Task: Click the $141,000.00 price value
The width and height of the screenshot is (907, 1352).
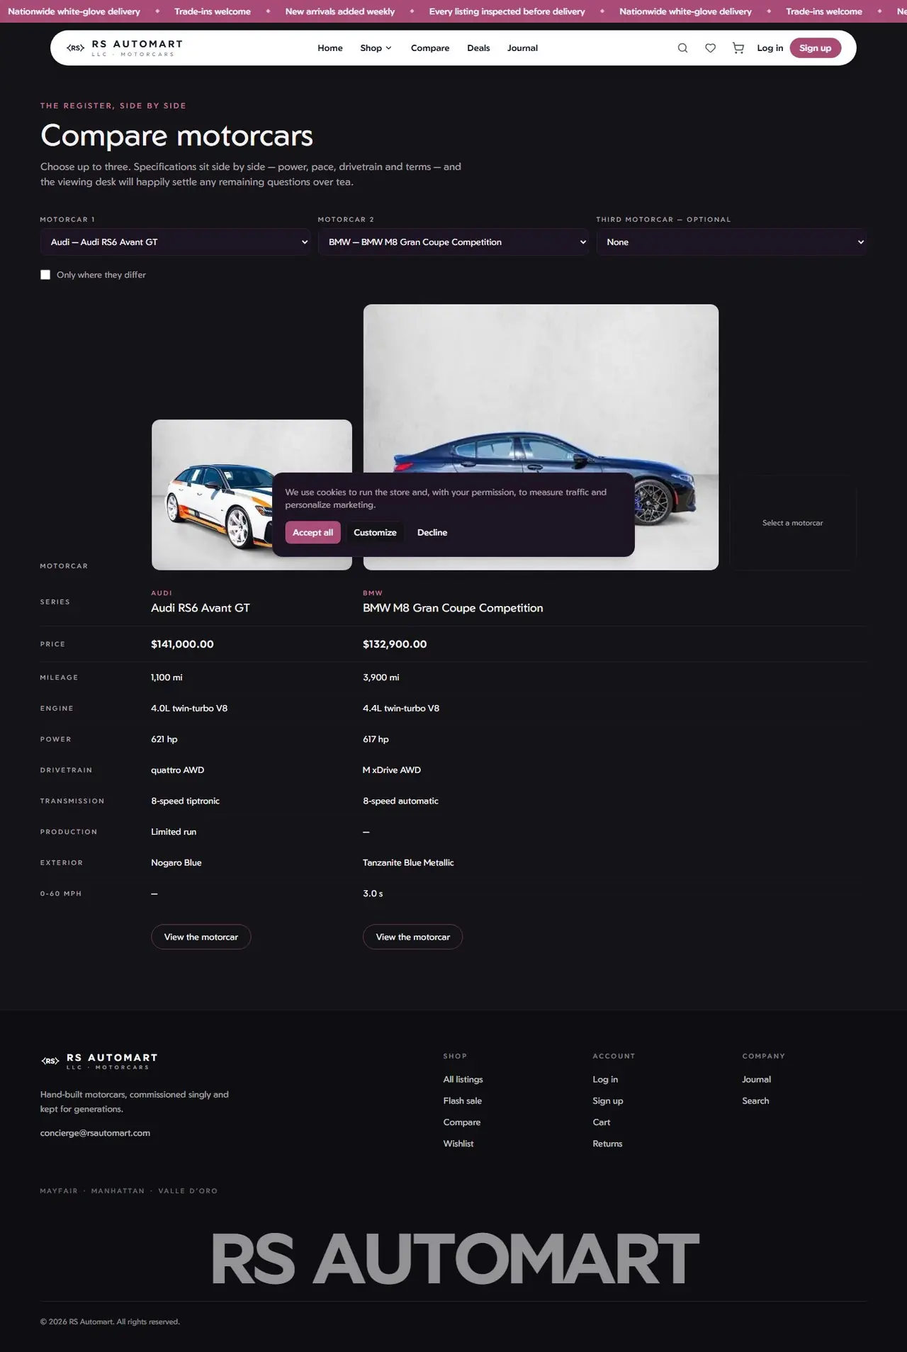Action: coord(182,644)
